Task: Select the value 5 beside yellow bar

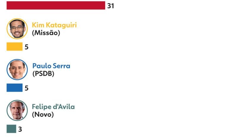Action: click(26, 47)
